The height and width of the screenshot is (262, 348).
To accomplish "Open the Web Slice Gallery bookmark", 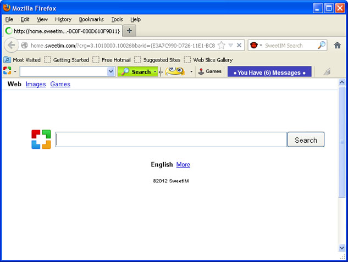I will [x=208, y=60].
